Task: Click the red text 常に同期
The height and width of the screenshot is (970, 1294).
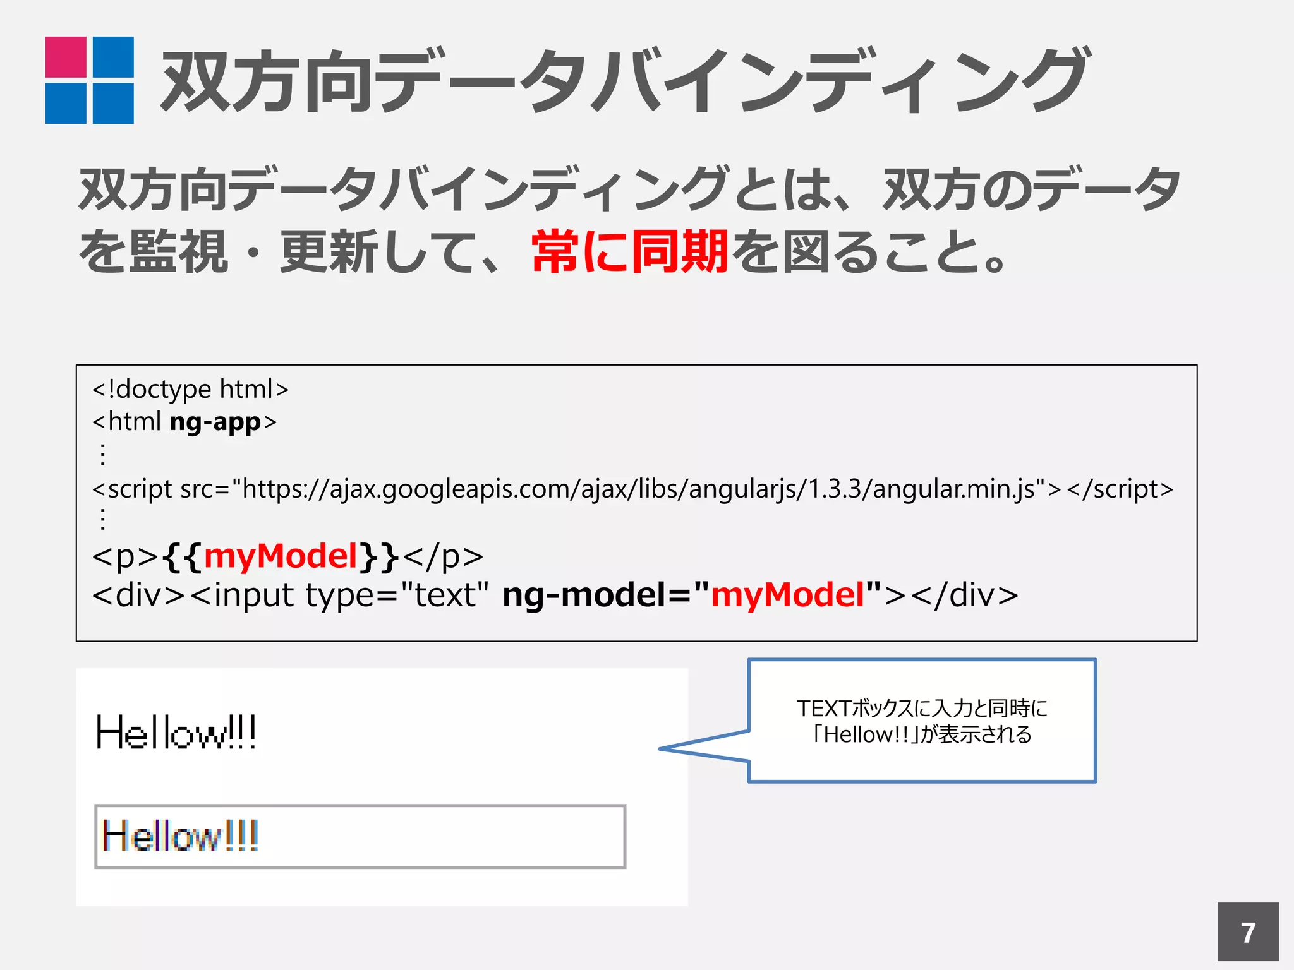Action: coord(630,251)
